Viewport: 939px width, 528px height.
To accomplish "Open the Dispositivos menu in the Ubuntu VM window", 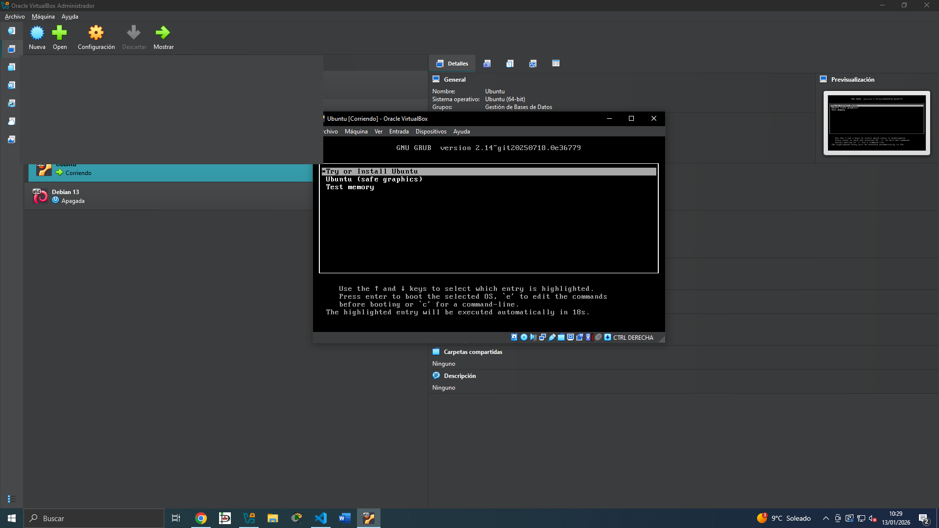I will [x=431, y=132].
